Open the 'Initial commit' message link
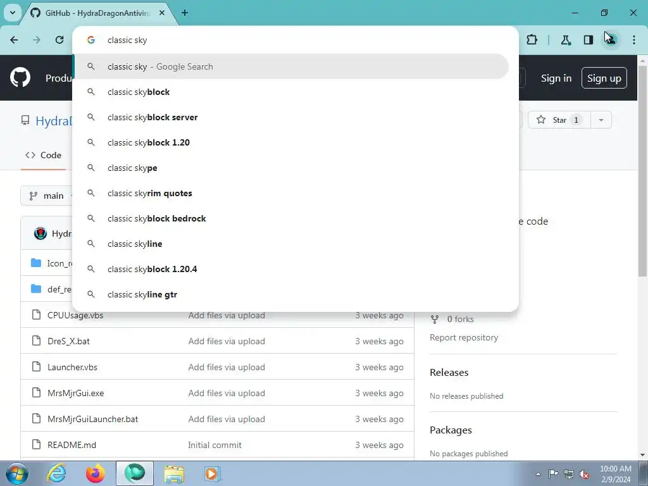This screenshot has height=486, width=648. pos(215,445)
